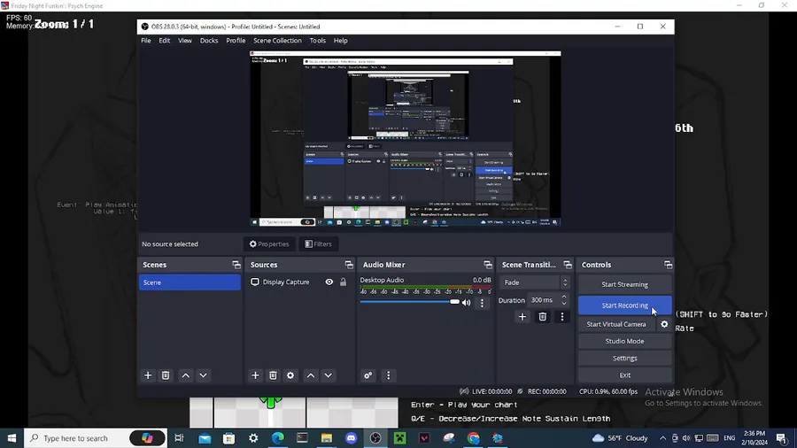797x448 pixels.
Task: Open weather widget showing 56°F Cloudy
Action: click(620, 438)
